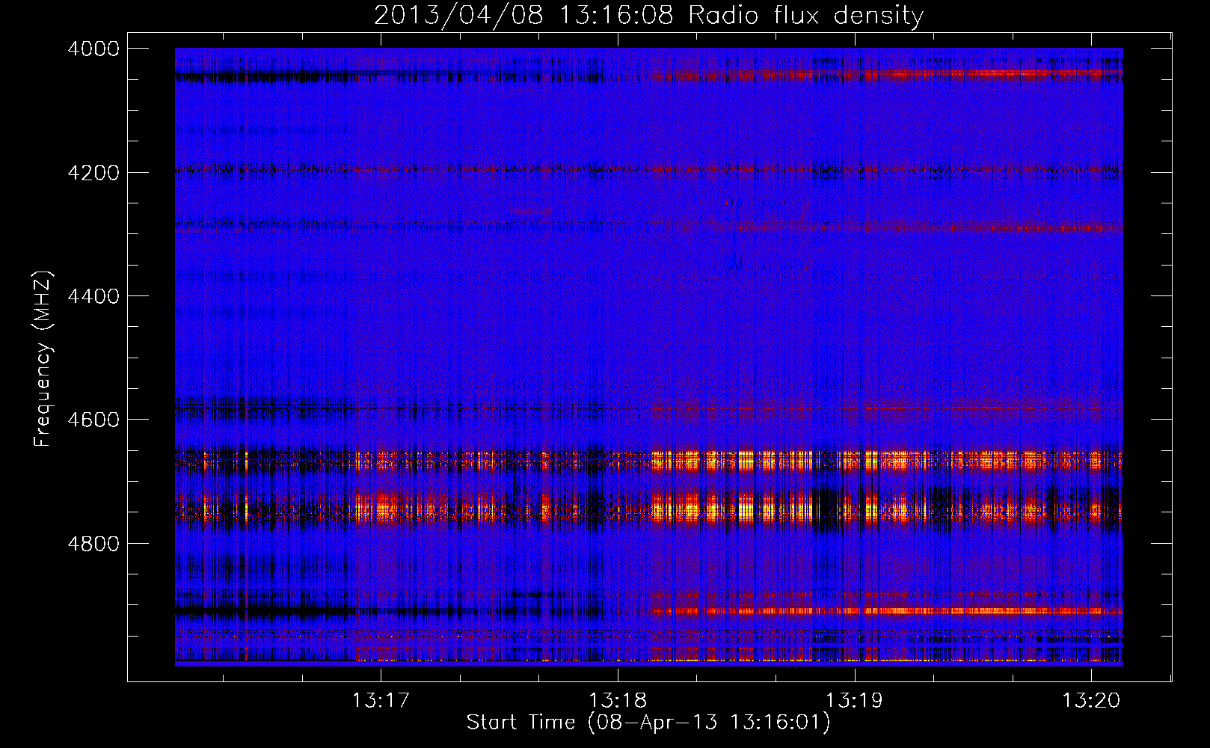Click the 13:19 time axis label

click(854, 701)
